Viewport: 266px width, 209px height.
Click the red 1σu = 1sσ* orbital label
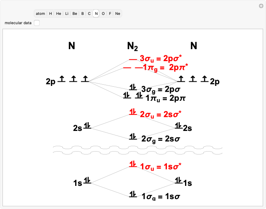[x=161, y=166]
